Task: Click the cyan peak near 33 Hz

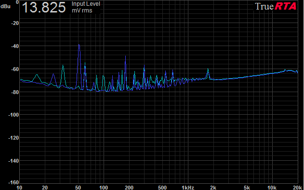Action: [63, 66]
